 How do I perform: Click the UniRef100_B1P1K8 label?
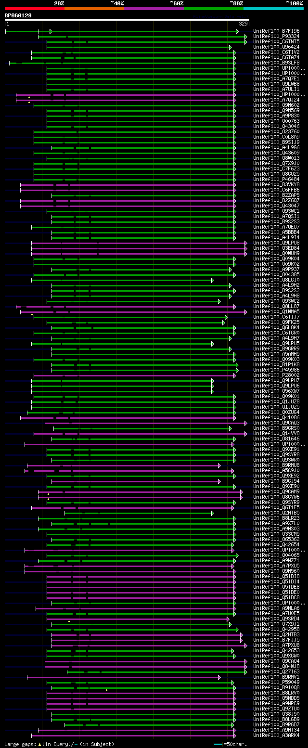click(x=276, y=364)
